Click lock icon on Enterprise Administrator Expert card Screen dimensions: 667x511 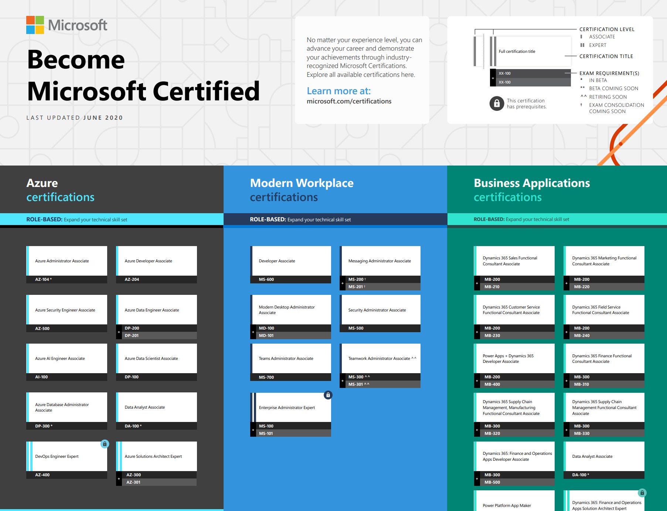(328, 395)
